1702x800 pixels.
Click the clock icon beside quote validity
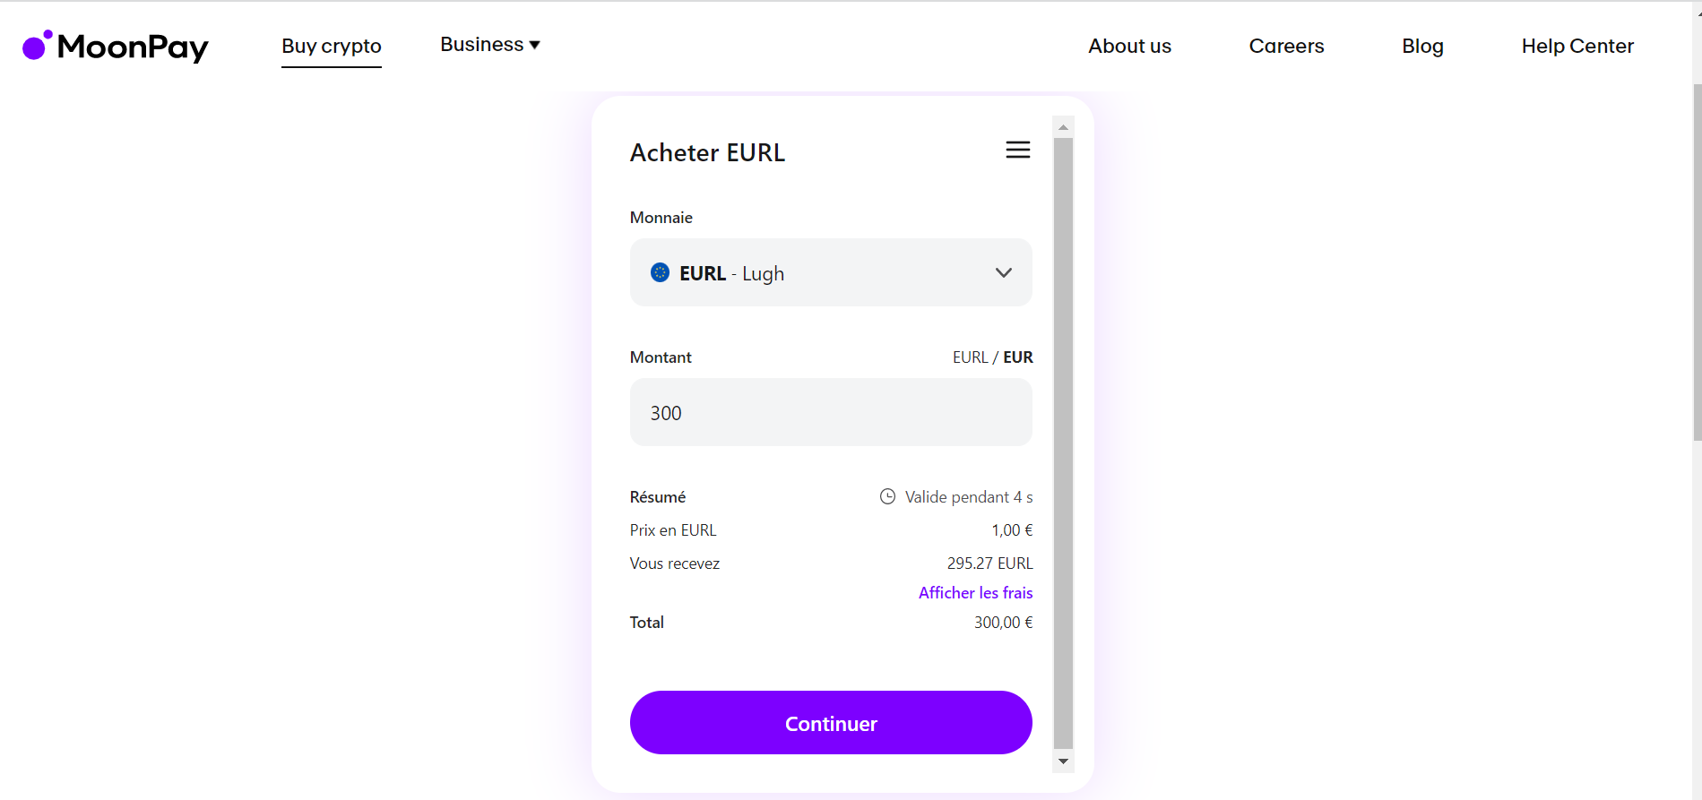pos(887,496)
